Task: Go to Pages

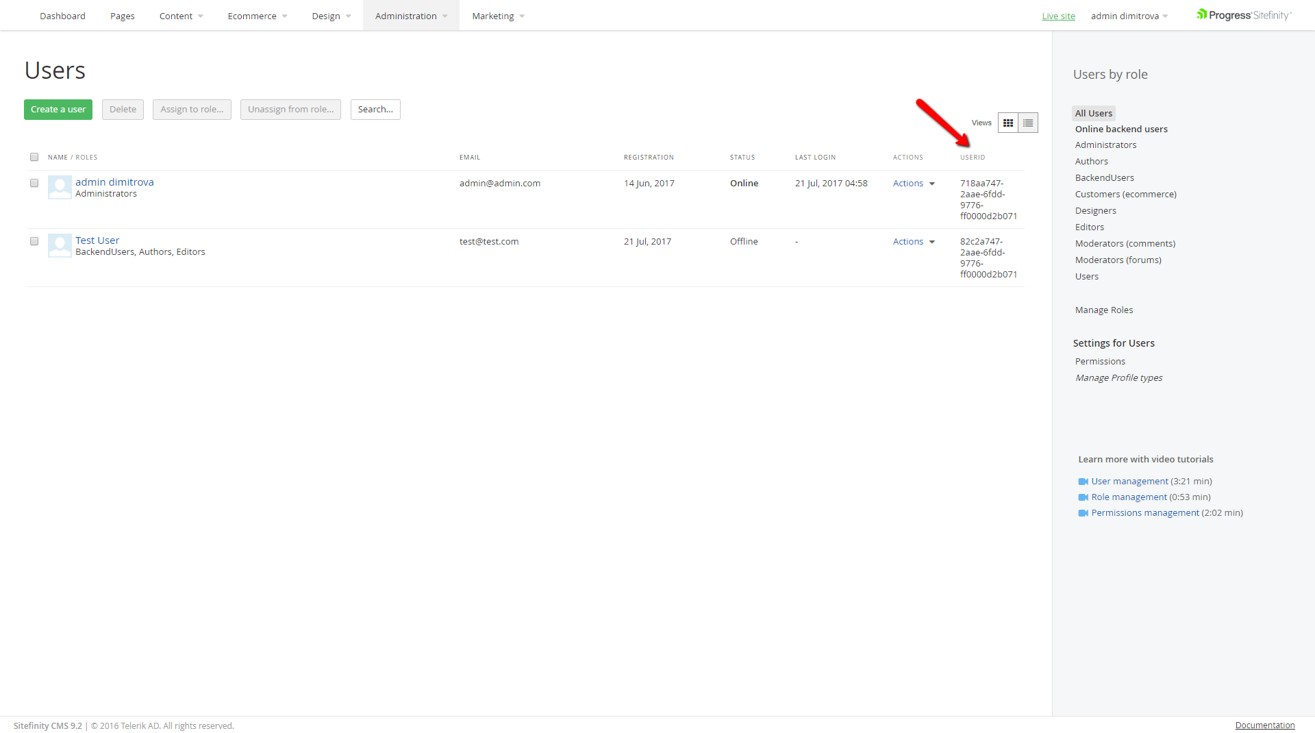Action: 123,16
